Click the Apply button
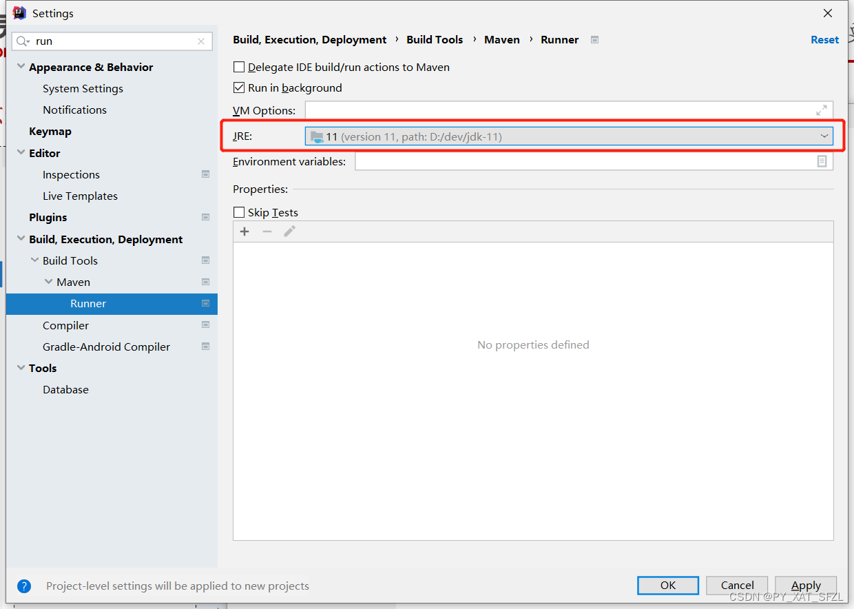This screenshot has width=854, height=609. pos(806,585)
